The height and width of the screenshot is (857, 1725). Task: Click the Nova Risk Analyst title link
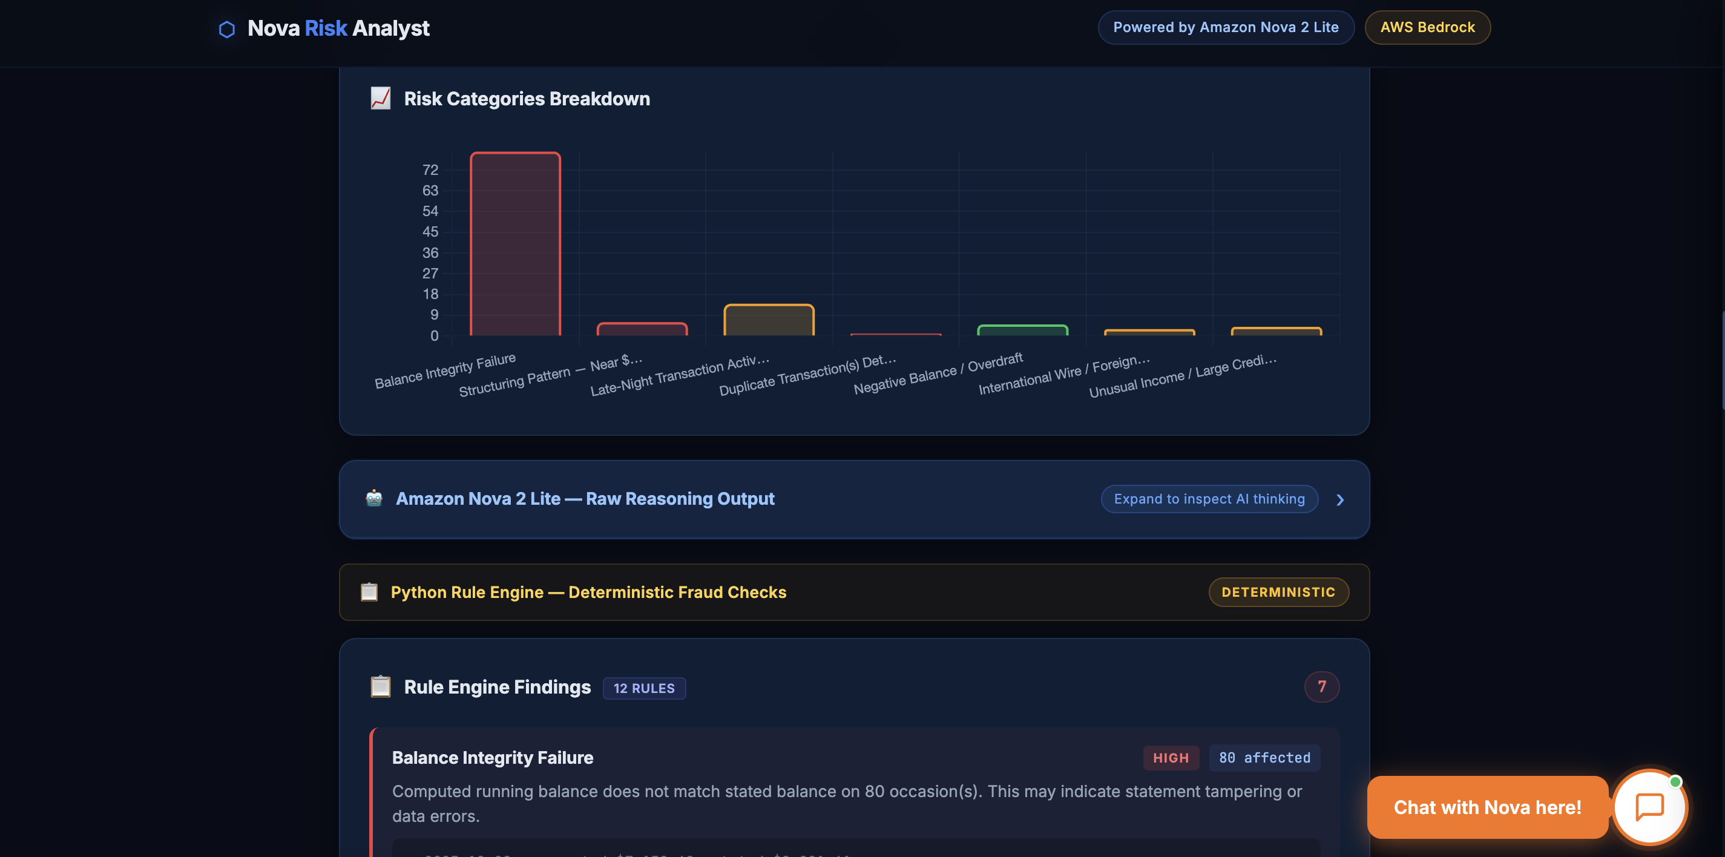tap(338, 28)
